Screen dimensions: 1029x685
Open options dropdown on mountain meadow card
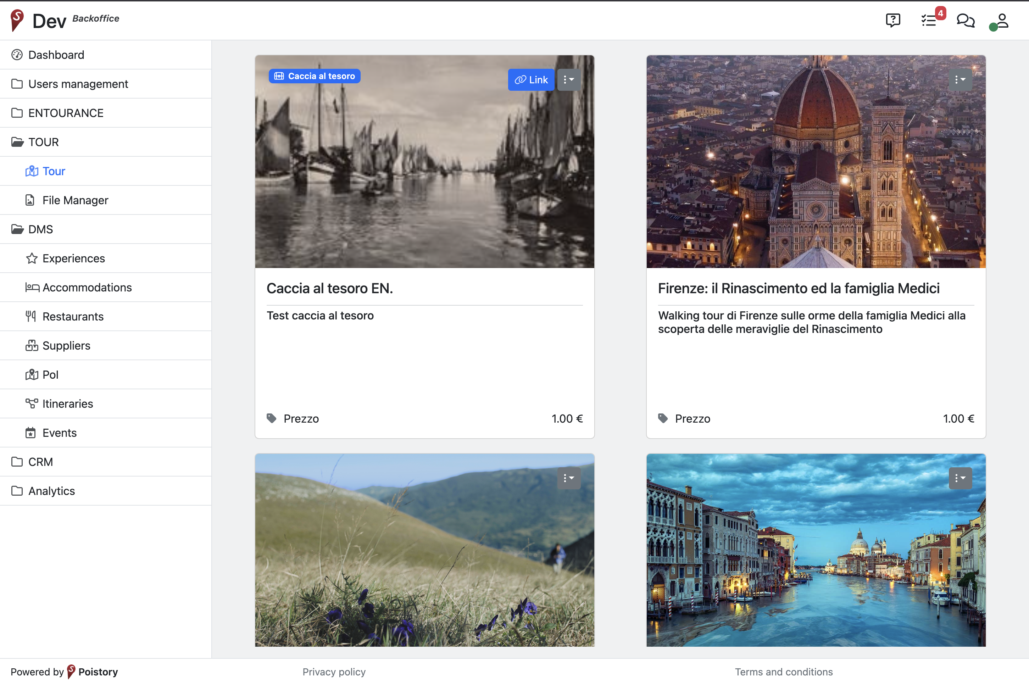coord(569,478)
